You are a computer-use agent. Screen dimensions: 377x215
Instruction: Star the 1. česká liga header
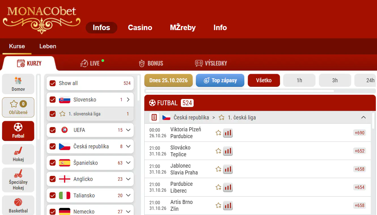(222, 117)
